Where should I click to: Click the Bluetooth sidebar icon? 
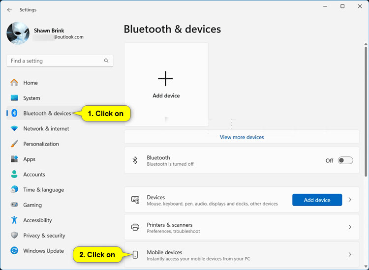pyautogui.click(x=14, y=113)
